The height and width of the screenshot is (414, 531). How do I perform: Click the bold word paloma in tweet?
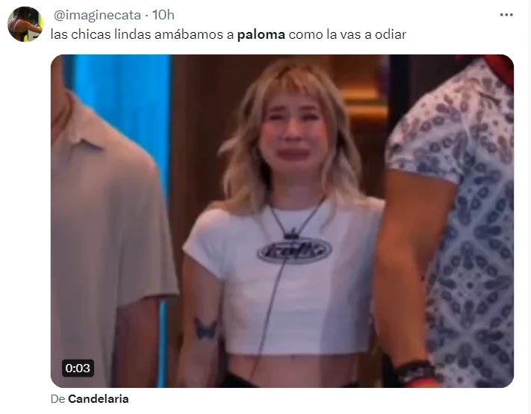(x=261, y=34)
